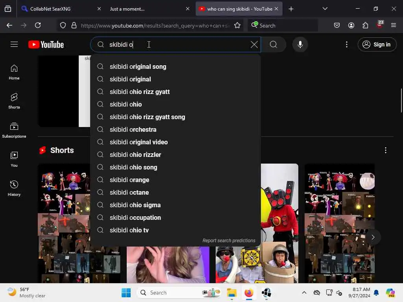Expand list all tabs dropdown
The width and height of the screenshot is (403, 302).
tap(325, 9)
